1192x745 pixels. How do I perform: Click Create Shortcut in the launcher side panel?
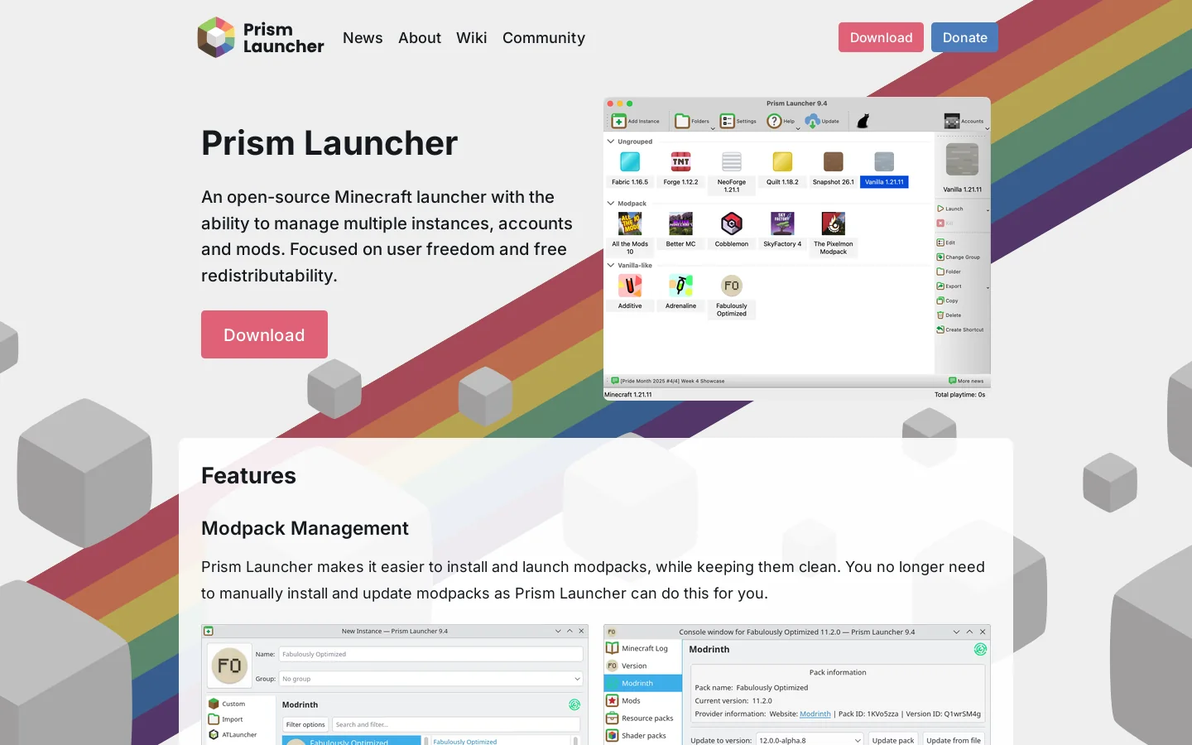click(x=960, y=329)
